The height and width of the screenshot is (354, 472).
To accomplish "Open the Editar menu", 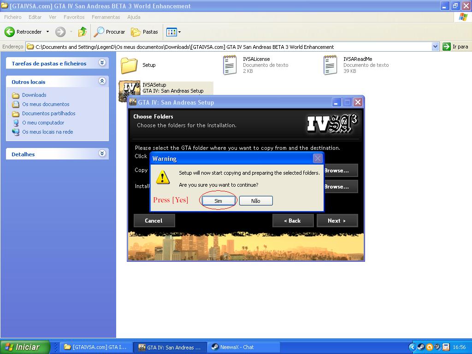I will 35,17.
